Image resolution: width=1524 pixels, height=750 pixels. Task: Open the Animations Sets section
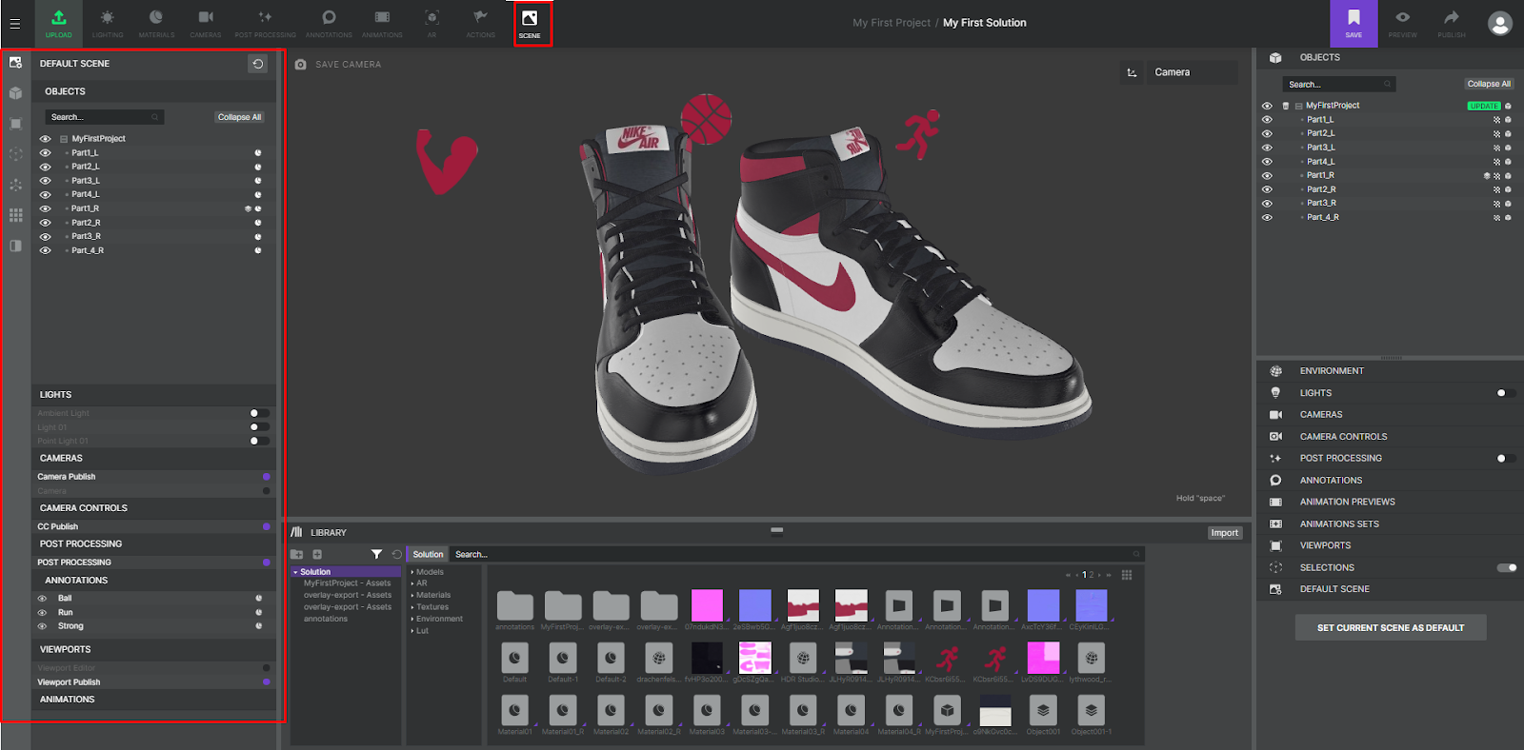pos(1390,524)
